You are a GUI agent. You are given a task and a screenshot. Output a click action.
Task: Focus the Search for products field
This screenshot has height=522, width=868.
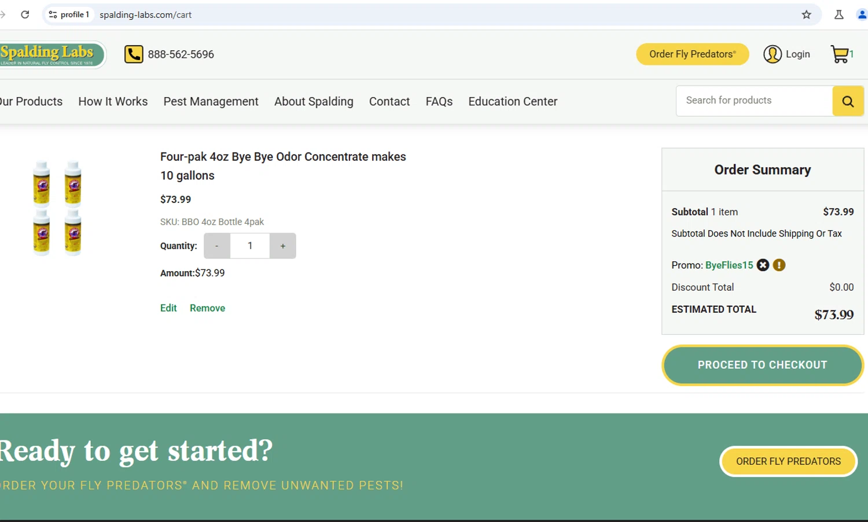point(754,101)
